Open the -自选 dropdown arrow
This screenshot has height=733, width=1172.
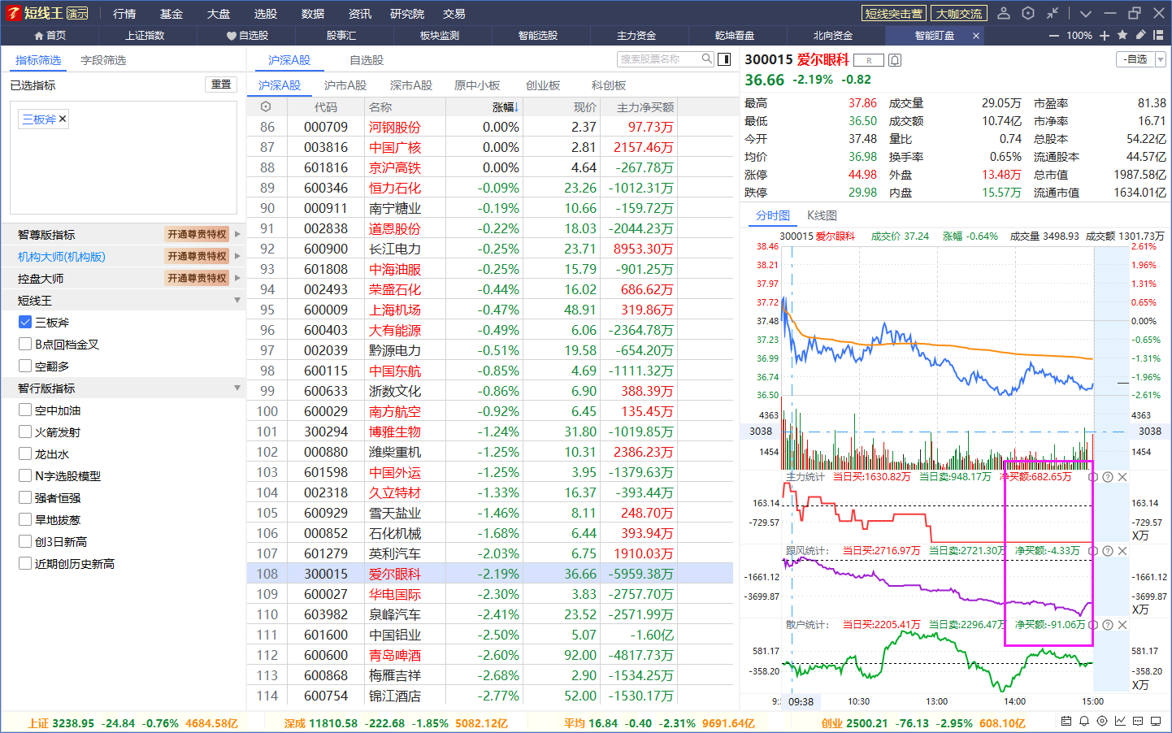tap(1160, 59)
